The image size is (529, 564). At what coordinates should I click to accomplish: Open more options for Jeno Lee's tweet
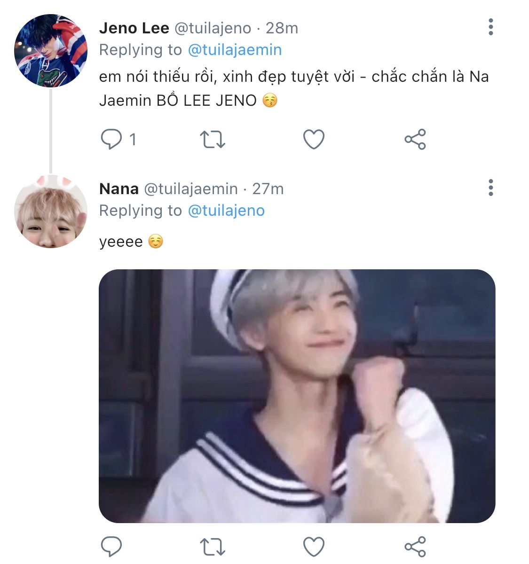click(x=491, y=27)
